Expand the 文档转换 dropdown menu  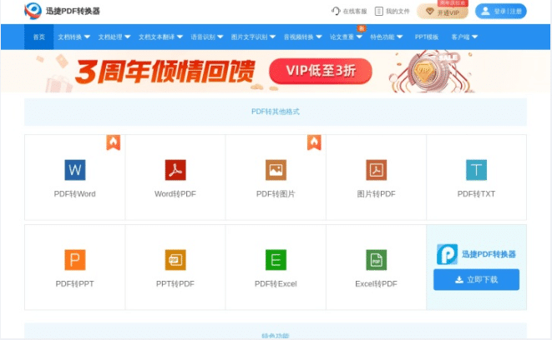click(74, 37)
